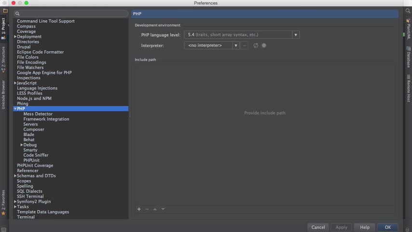Select PHPUnit under PHP
The image size is (412, 232).
(31, 160)
